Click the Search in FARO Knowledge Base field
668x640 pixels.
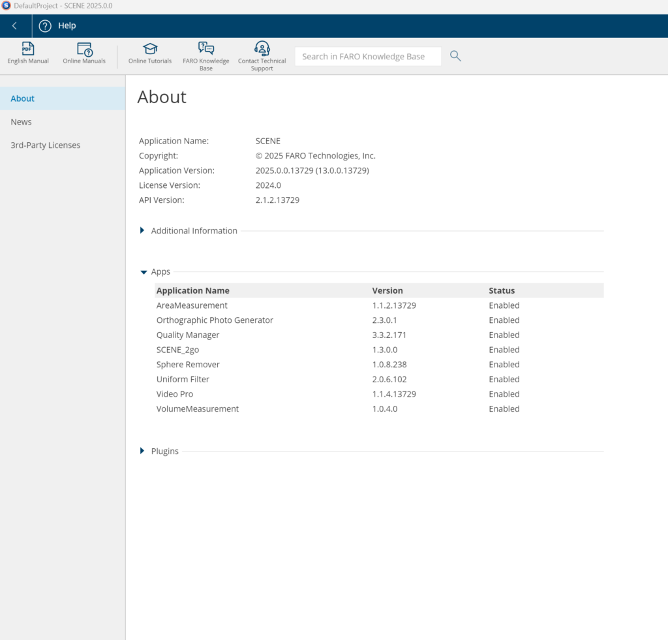(x=367, y=57)
